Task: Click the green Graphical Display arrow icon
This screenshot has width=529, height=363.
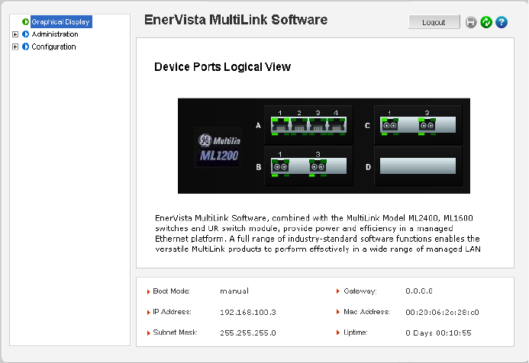Action: coord(25,22)
